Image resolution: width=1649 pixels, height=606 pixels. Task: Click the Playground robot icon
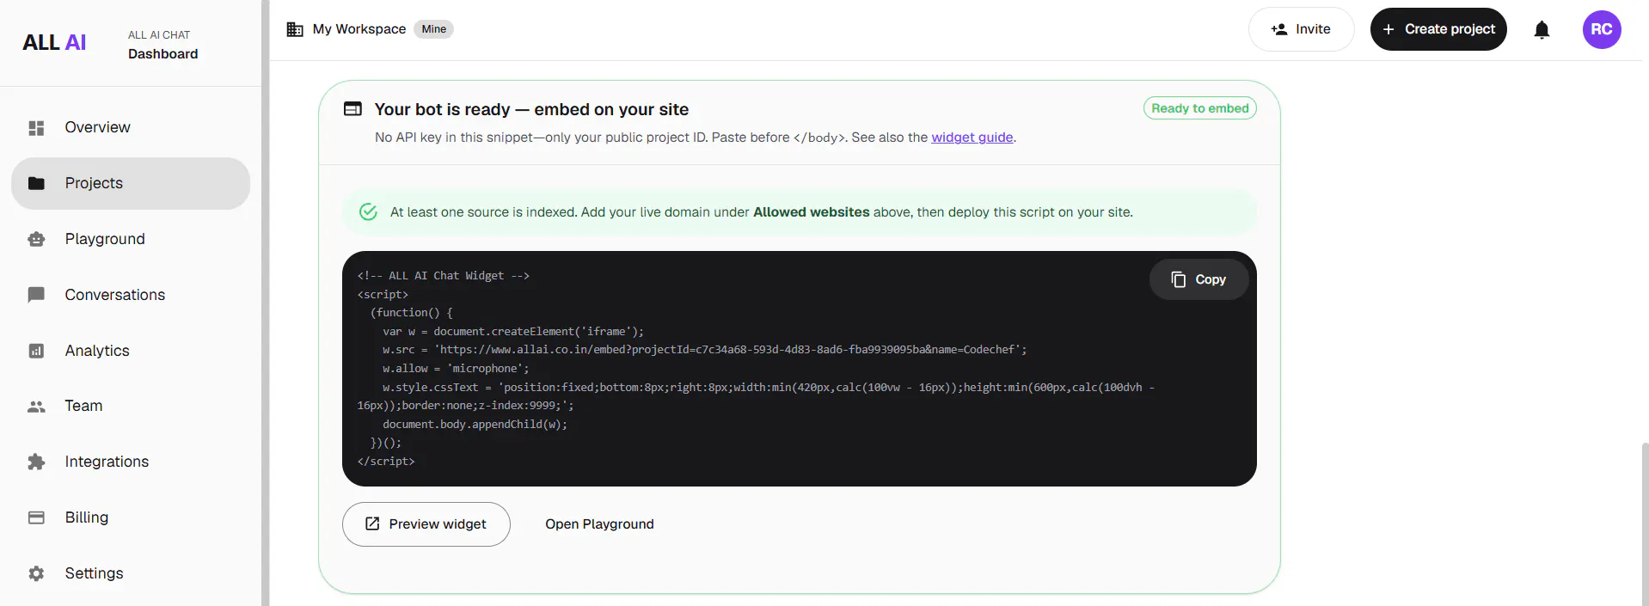tap(36, 239)
